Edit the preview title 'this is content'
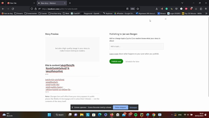Screen dimensions: 209x118 pos(60,68)
